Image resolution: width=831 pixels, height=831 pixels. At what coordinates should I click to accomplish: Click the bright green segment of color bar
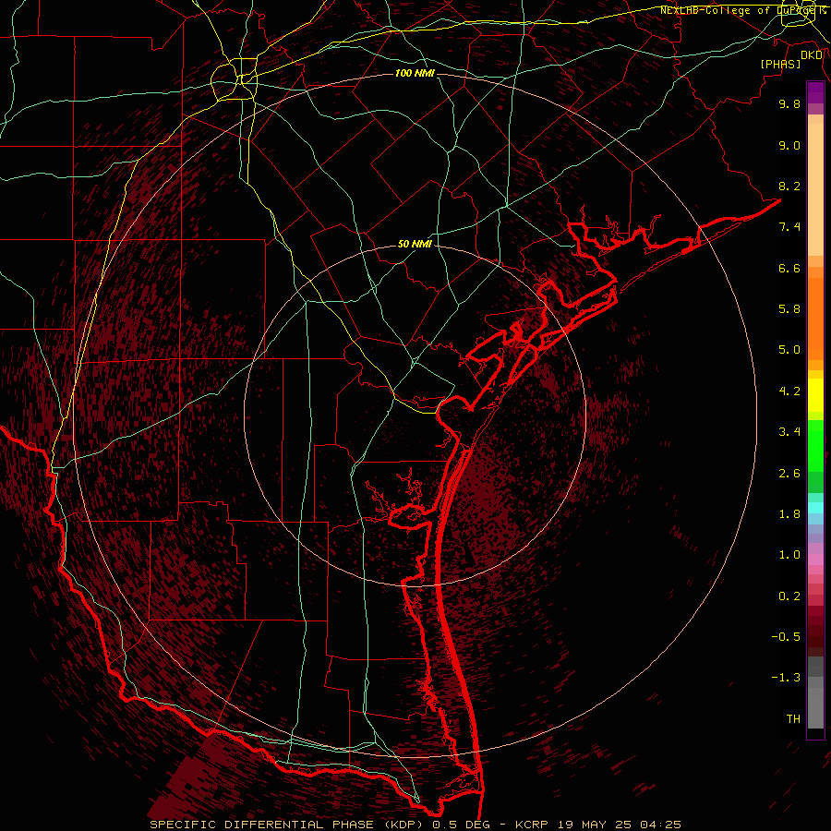coord(815,446)
